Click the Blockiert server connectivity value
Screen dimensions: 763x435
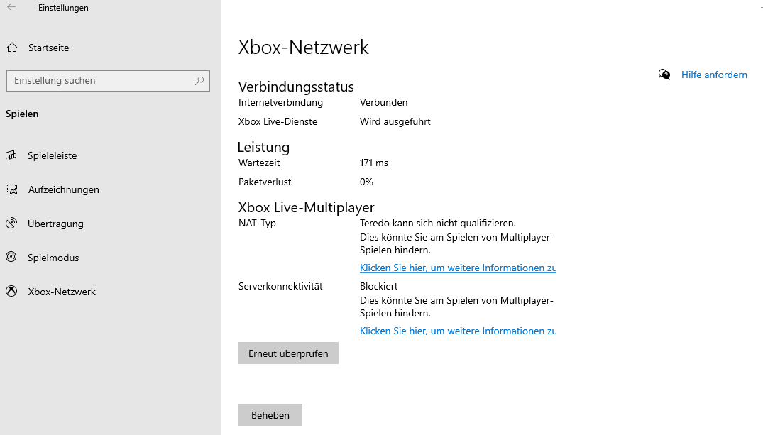(x=378, y=286)
